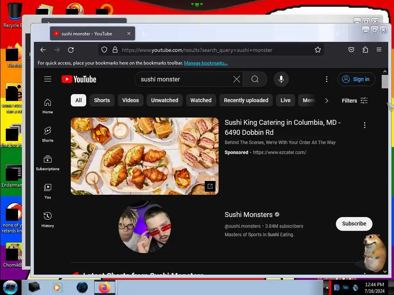
Task: Click the Firefox forward arrow
Action: coord(57,50)
